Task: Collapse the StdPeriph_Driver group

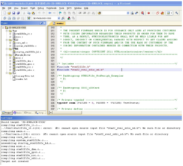Action: pyautogui.click(x=7, y=55)
